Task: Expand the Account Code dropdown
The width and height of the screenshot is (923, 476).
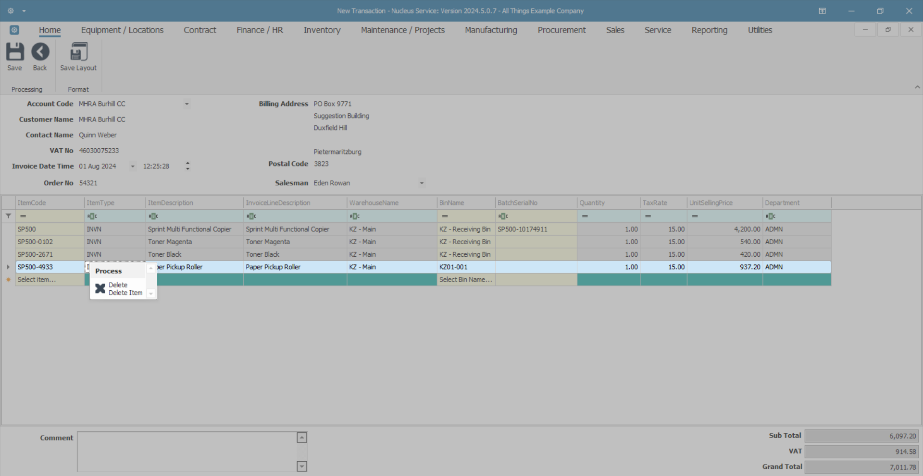Action: (187, 104)
